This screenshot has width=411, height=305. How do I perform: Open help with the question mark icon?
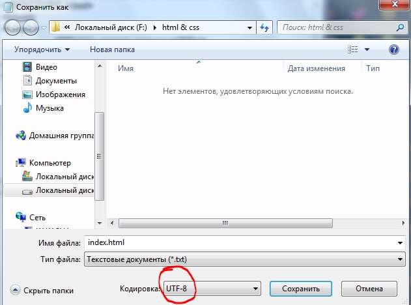click(394, 50)
